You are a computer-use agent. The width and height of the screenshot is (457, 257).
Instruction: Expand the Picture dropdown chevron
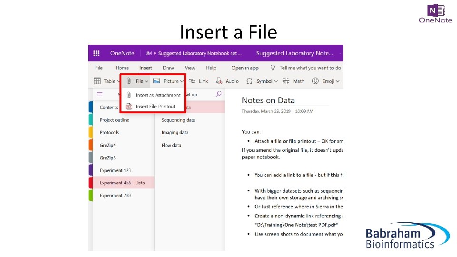181,81
